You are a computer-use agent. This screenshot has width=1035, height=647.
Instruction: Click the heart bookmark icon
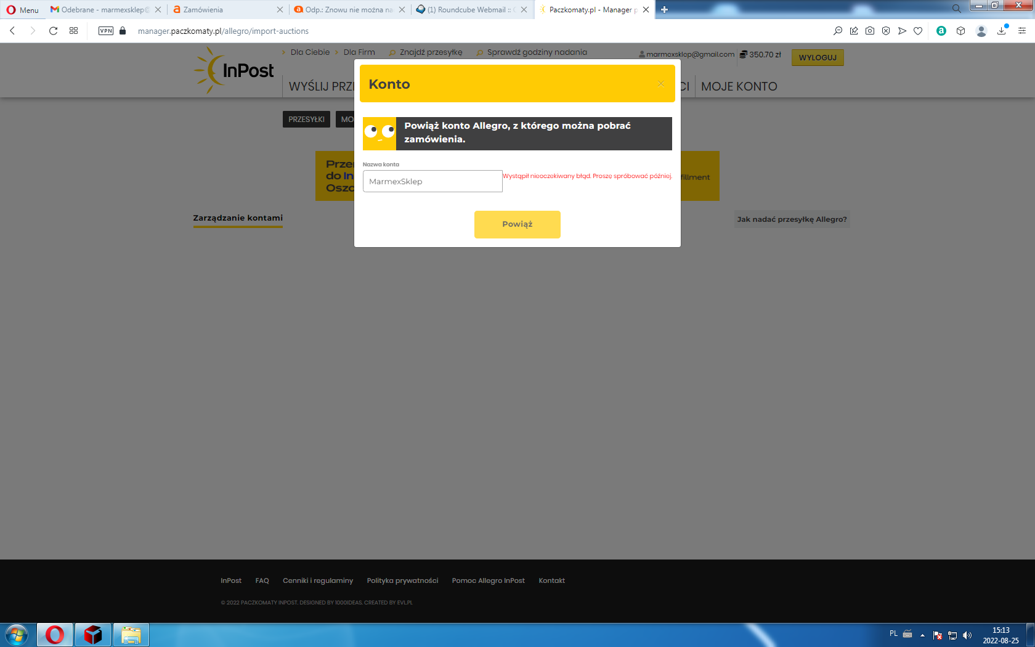(x=918, y=31)
